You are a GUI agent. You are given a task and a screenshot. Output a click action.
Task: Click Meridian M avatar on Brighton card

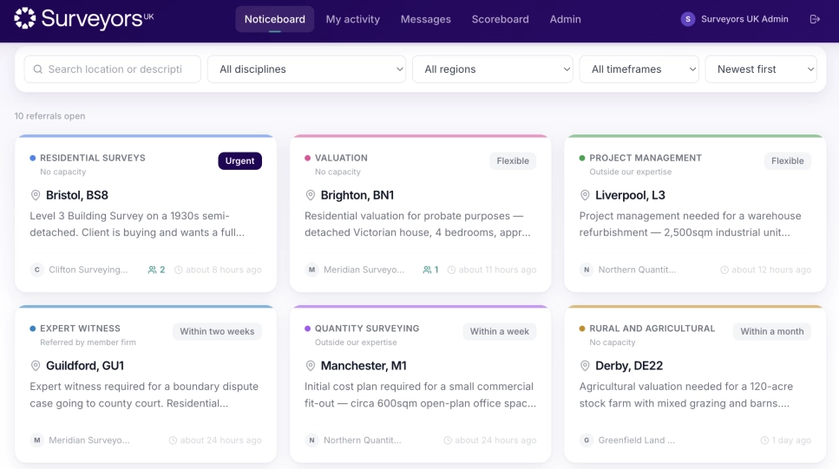(x=312, y=270)
